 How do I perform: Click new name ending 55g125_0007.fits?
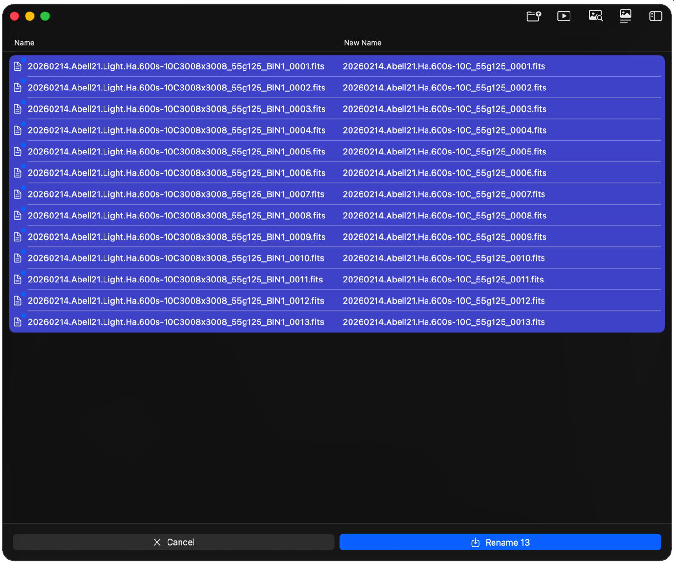444,194
